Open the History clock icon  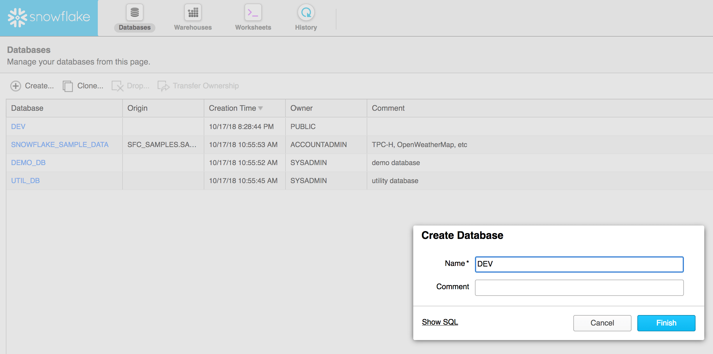[306, 12]
